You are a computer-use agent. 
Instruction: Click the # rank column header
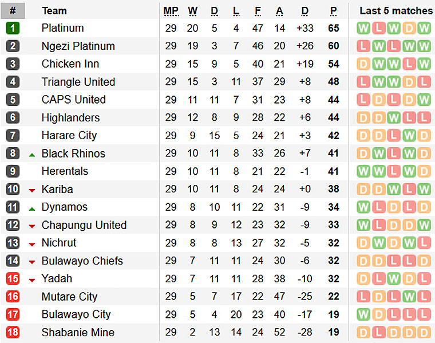click(13, 11)
